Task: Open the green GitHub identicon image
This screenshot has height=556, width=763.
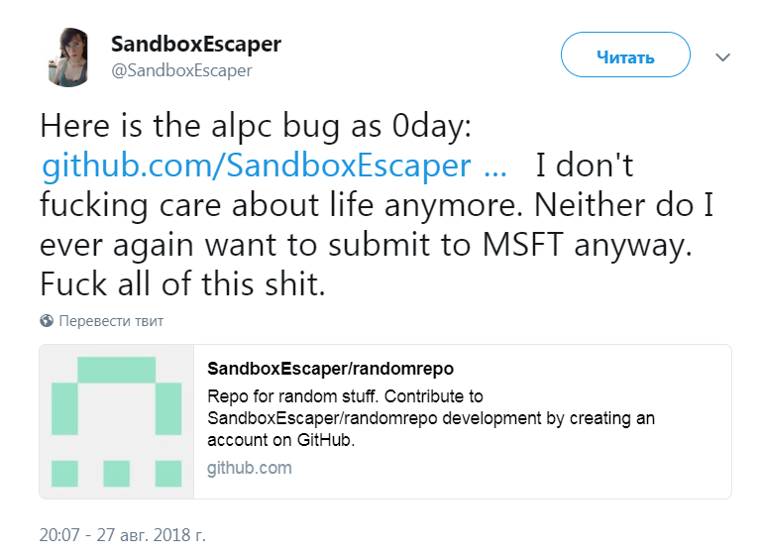Action: pos(117,421)
